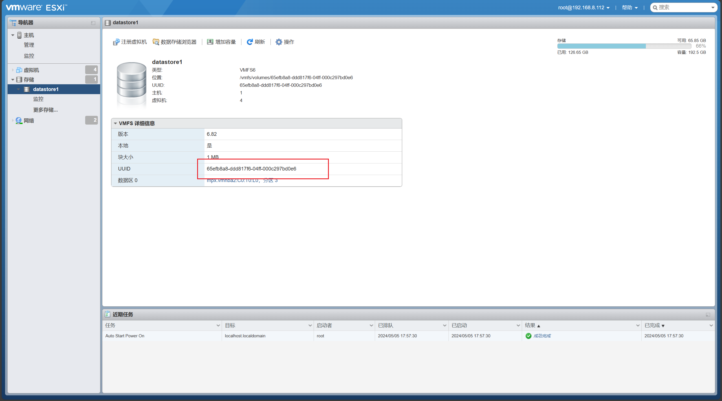
Task: Click the storage usage progress bar
Action: (624, 46)
